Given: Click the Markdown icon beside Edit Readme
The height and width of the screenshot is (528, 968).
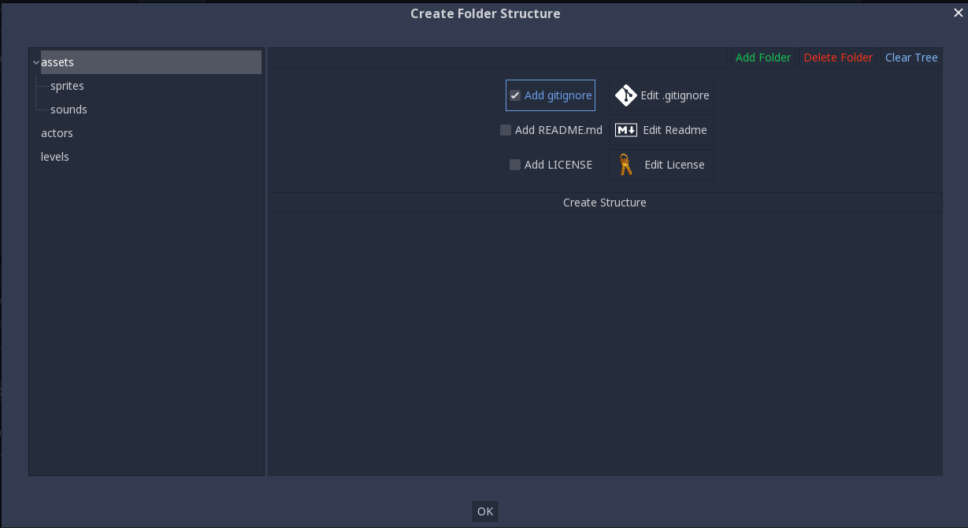Looking at the screenshot, I should [626, 130].
